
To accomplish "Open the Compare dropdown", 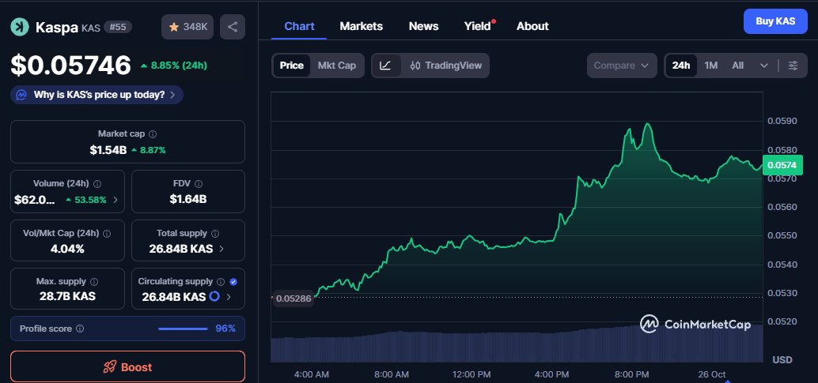I will tap(621, 66).
